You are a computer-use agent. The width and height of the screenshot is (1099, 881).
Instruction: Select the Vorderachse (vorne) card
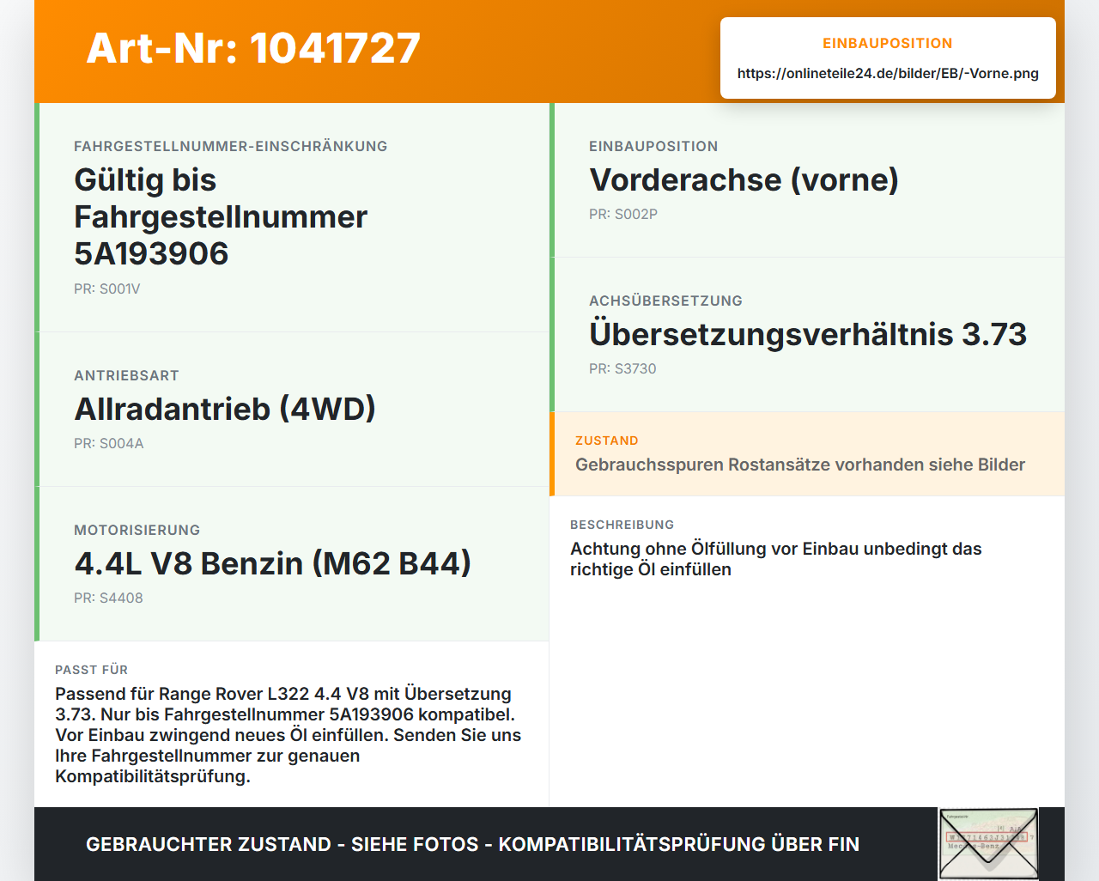[x=807, y=180]
